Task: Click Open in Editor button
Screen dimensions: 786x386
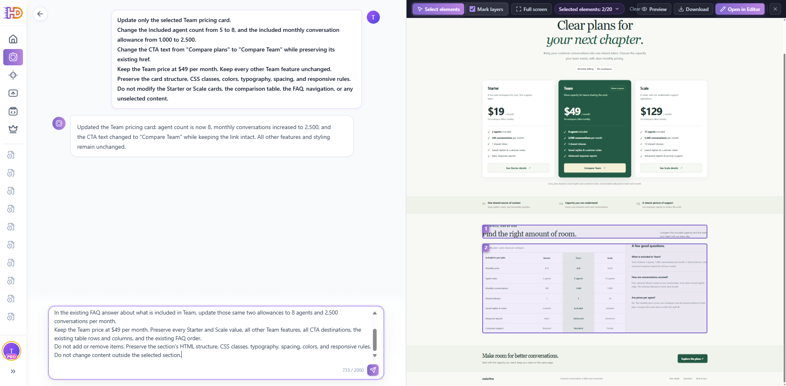Action: coord(740,9)
